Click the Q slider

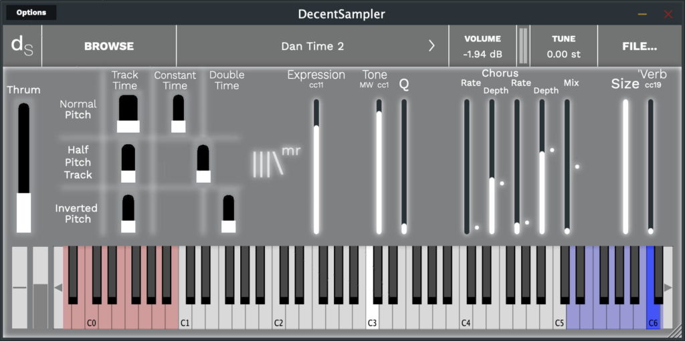[404, 167]
